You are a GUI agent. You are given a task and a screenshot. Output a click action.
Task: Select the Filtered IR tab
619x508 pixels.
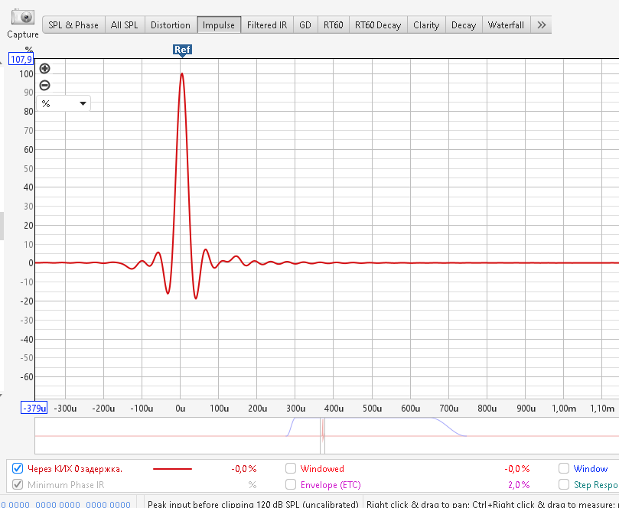(x=267, y=25)
